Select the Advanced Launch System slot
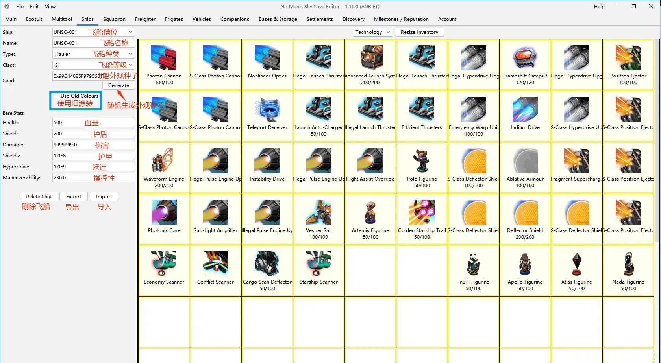661x363 pixels. (x=370, y=65)
